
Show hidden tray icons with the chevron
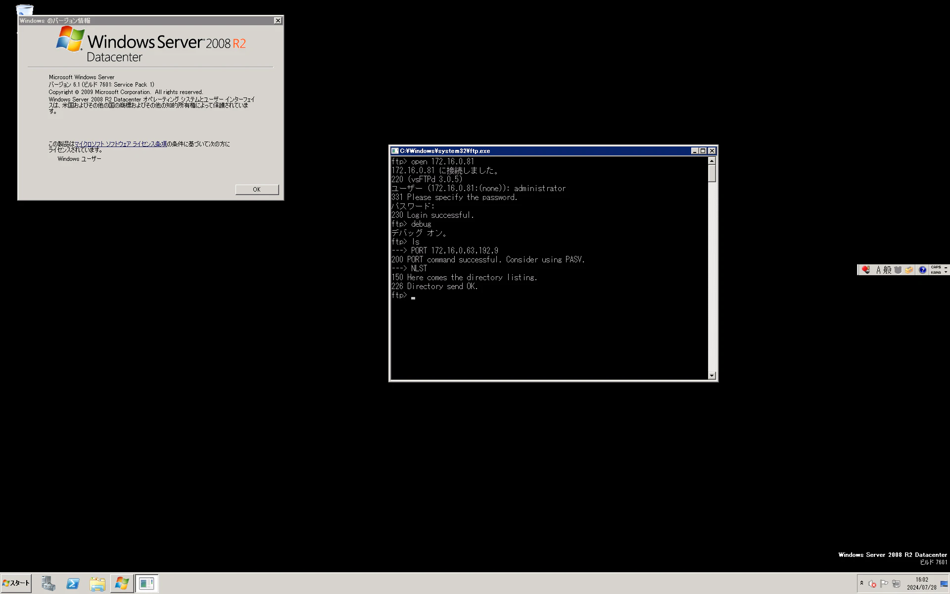click(x=861, y=584)
